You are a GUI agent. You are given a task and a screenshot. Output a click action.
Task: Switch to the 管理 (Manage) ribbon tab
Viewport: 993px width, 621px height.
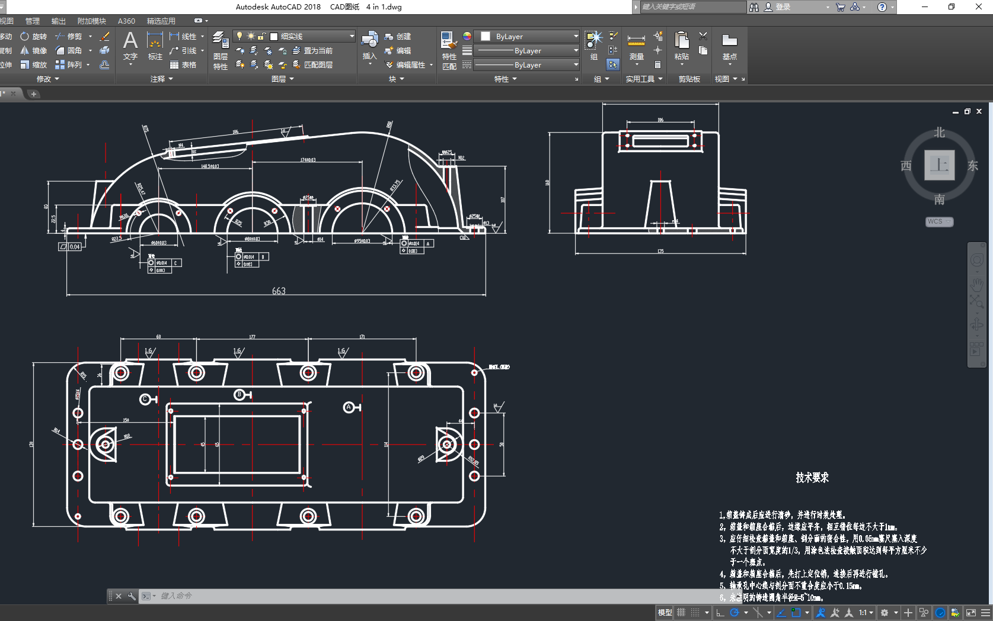pyautogui.click(x=33, y=21)
